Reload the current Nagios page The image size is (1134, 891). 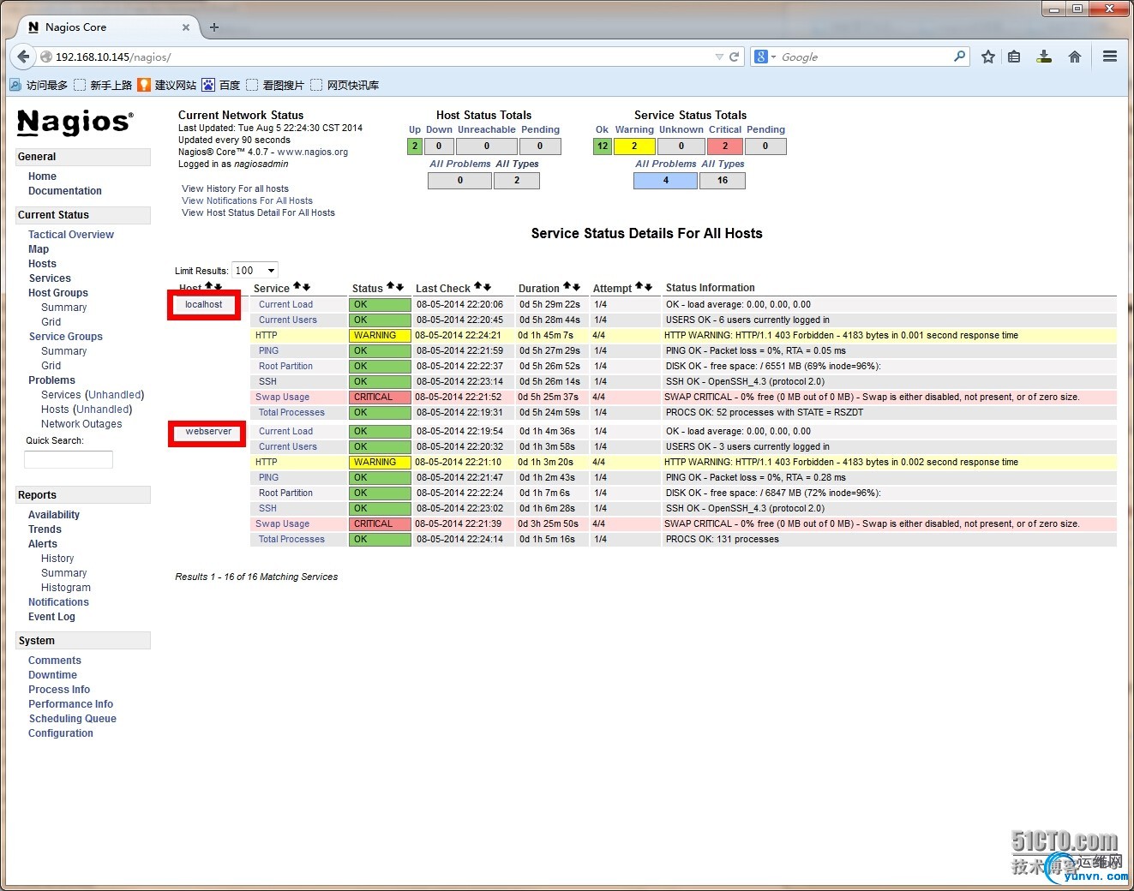(x=734, y=57)
